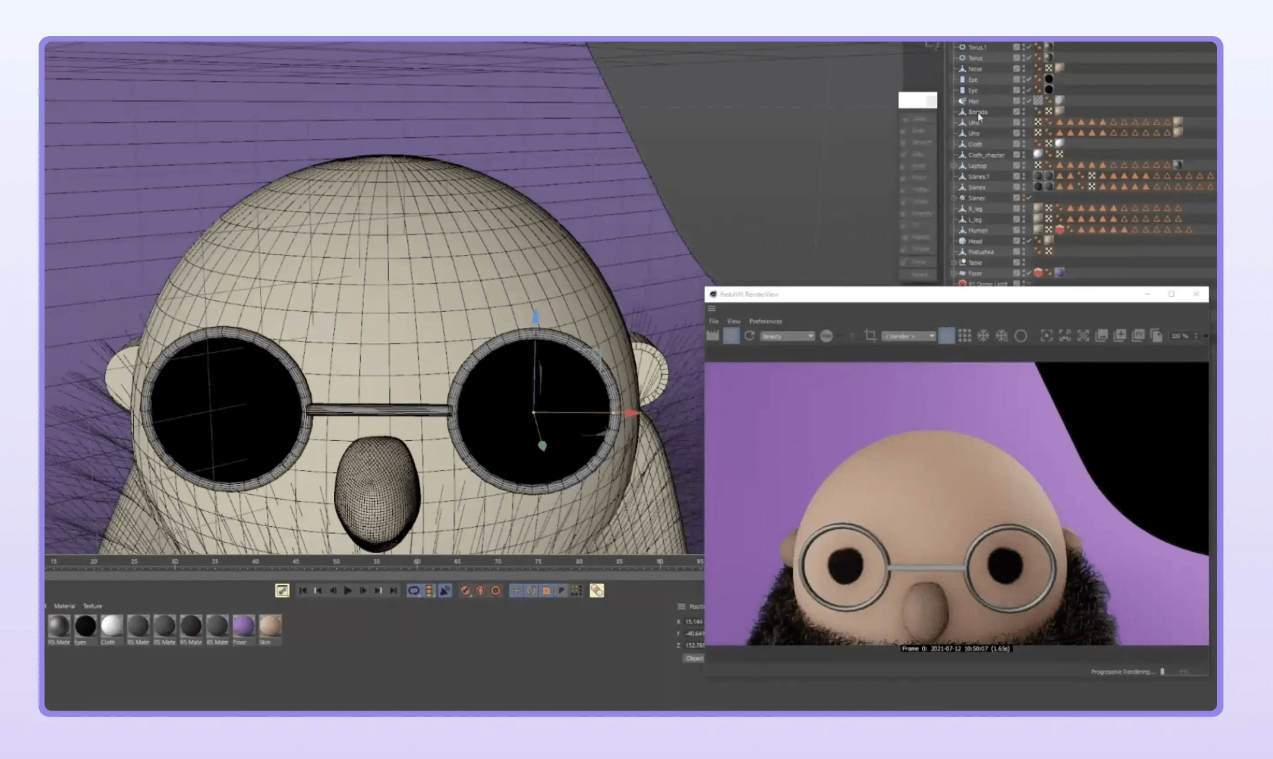Viewport: 1273px width, 759px height.
Task: Toggle the enable checkmark for Hair object
Action: tap(1029, 101)
